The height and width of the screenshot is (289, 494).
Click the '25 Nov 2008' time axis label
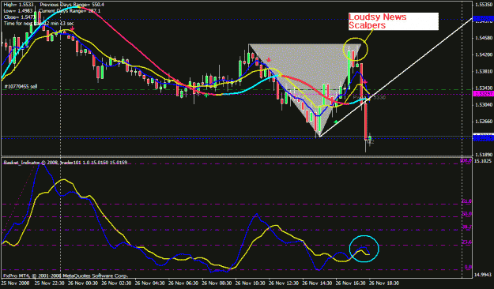point(15,283)
